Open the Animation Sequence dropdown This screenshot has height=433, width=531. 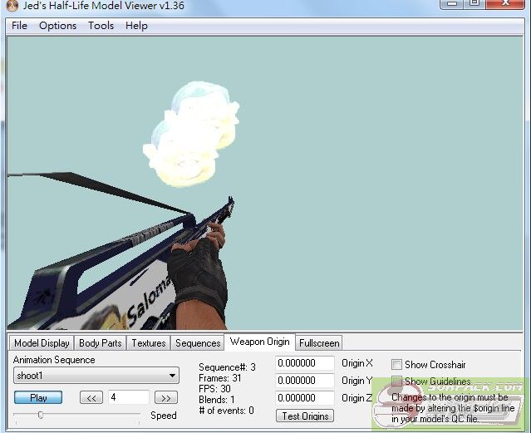tap(96, 376)
